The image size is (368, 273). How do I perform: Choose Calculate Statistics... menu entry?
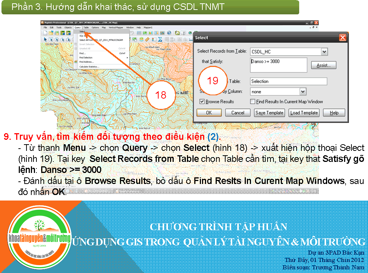click(102, 67)
